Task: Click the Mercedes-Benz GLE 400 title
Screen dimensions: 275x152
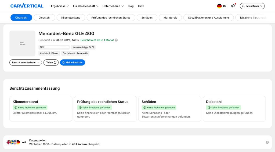Action: click(x=66, y=33)
